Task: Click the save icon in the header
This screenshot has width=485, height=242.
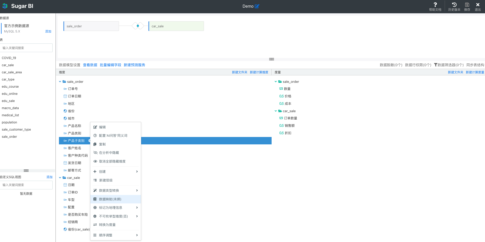Action: point(467,5)
